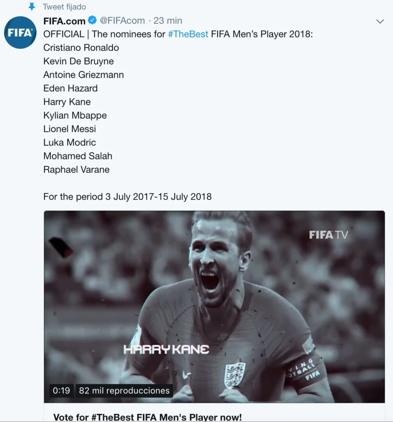Click the Lionel Messi text line
Screen dimensions: 393x422
coord(69,129)
